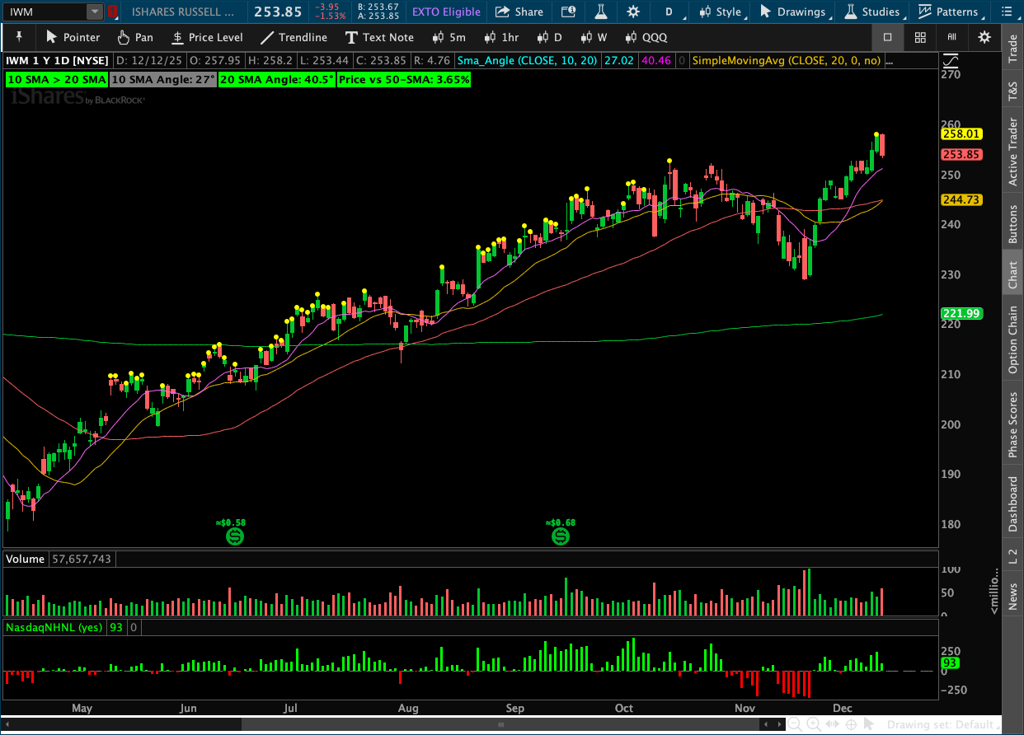Switch chart to 1hr timeframe
1024x735 pixels.
click(501, 37)
